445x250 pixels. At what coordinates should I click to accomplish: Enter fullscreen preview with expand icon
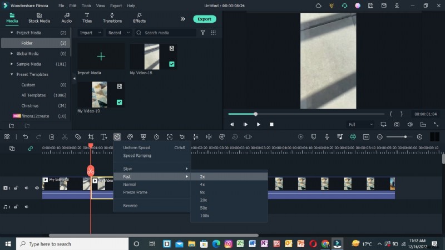(x=436, y=124)
